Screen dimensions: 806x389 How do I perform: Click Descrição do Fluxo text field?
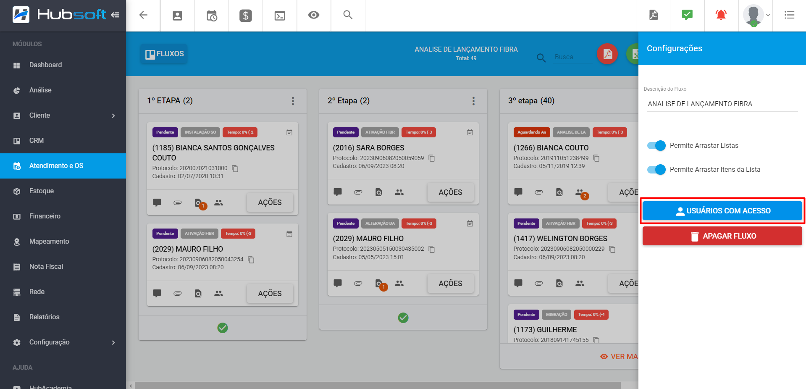coord(722,104)
